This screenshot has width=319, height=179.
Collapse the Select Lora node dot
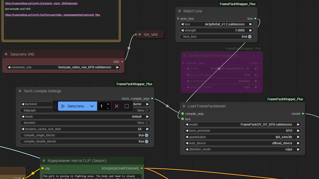click(180, 11)
